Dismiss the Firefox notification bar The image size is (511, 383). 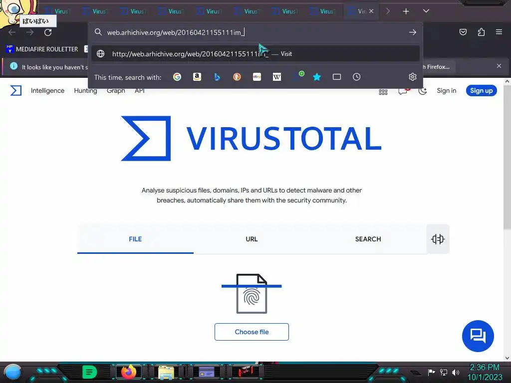(x=499, y=66)
